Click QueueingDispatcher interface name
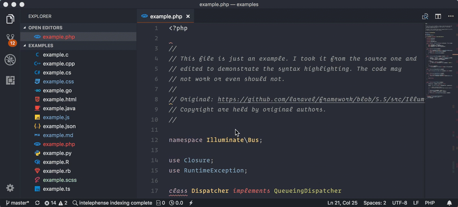Image resolution: width=458 pixels, height=207 pixels. 308,191
